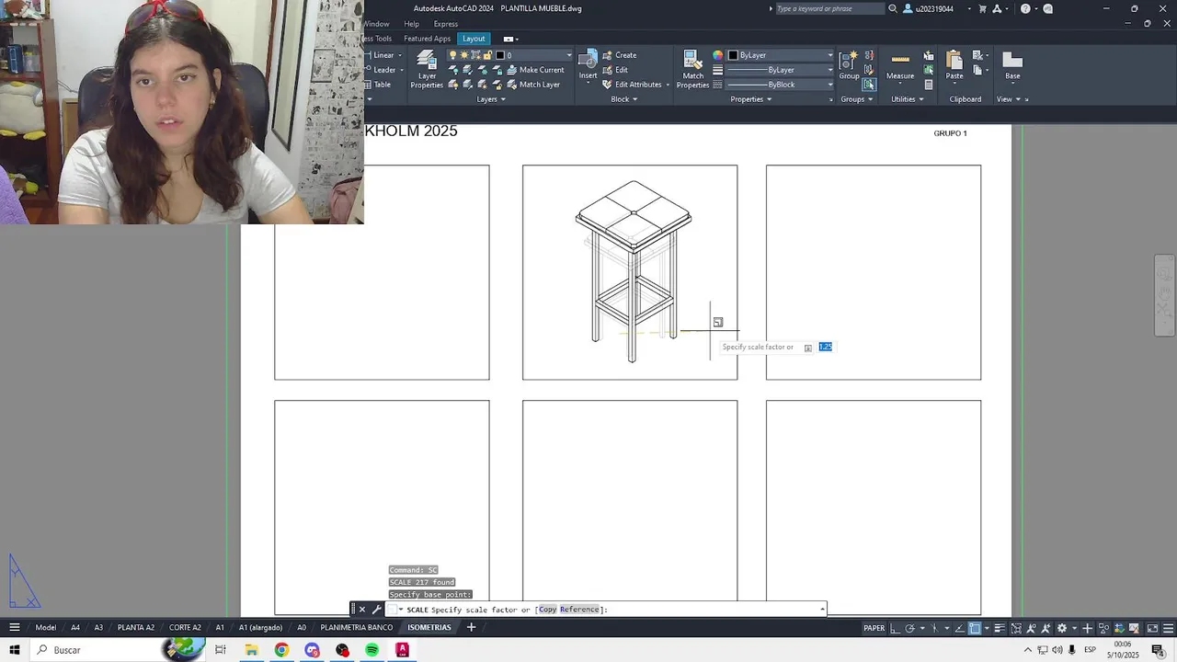Open the Measure tool
Image resolution: width=1177 pixels, height=662 pixels.
[900, 66]
